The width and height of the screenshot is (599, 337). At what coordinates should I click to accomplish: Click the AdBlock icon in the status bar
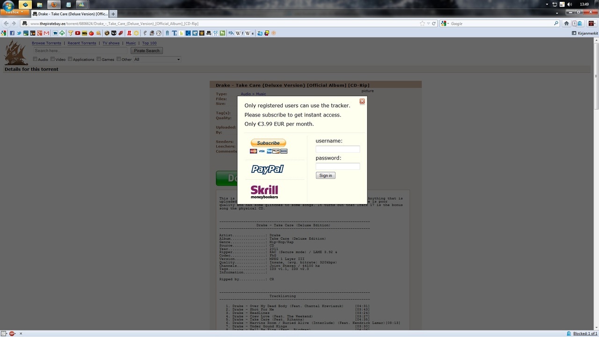pos(12,334)
